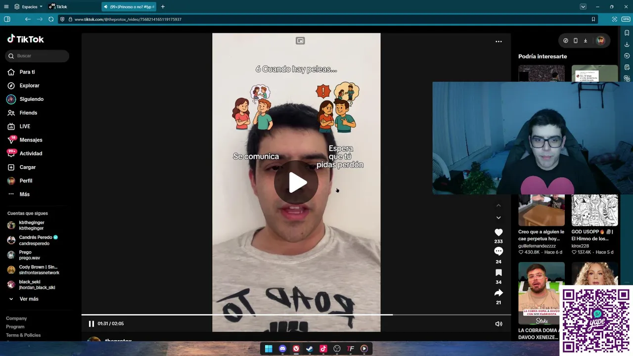Share the video with arrow icon
The width and height of the screenshot is (633, 356).
click(498, 293)
